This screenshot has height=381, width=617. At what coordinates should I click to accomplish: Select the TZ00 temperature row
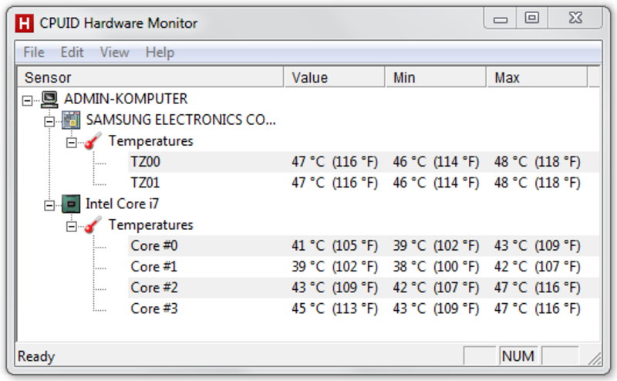click(363, 162)
